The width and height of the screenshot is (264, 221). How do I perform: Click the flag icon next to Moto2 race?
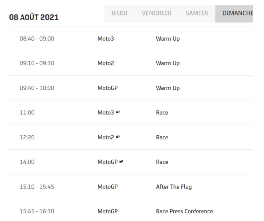pos(118,137)
